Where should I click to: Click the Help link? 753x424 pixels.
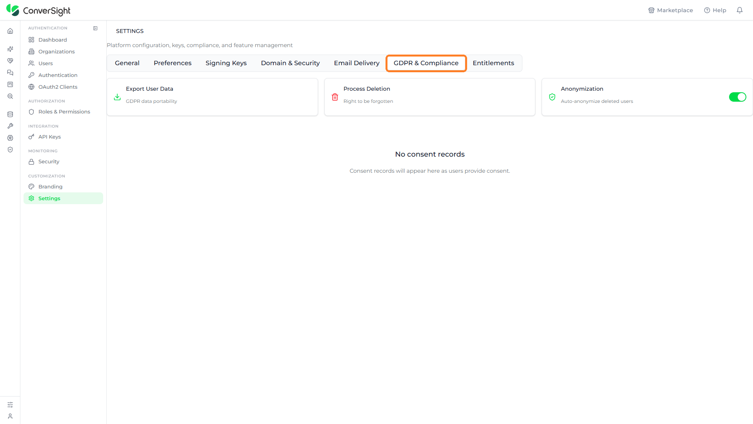click(715, 10)
